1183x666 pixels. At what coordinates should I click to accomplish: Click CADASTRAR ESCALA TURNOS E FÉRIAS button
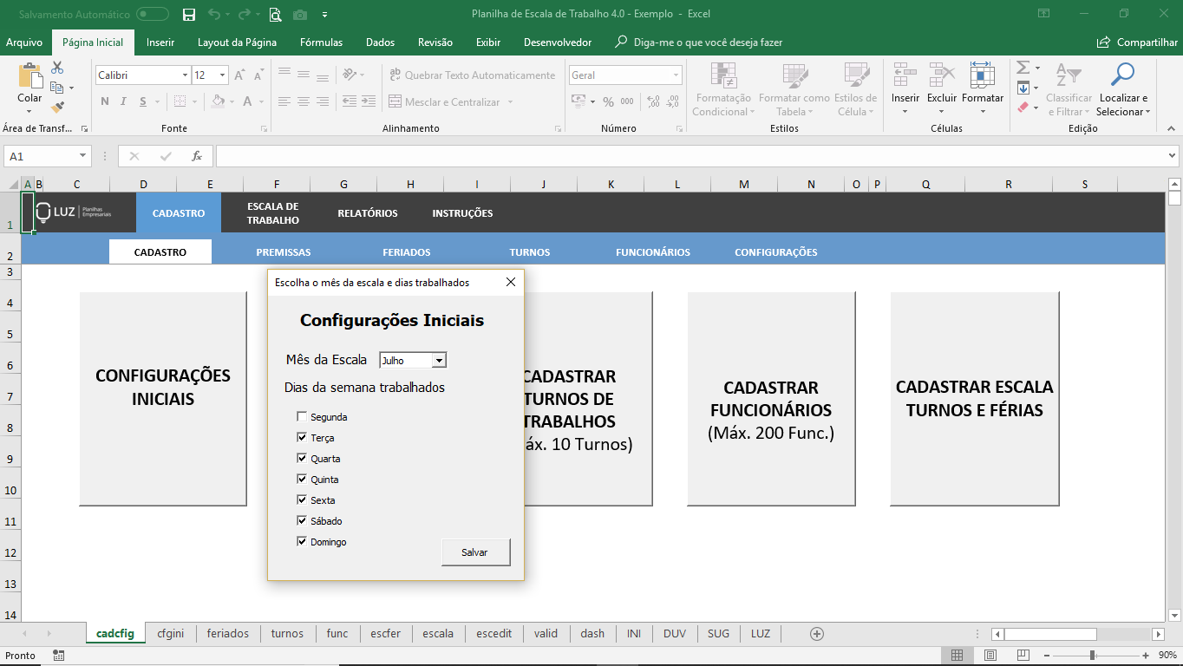[x=975, y=398]
